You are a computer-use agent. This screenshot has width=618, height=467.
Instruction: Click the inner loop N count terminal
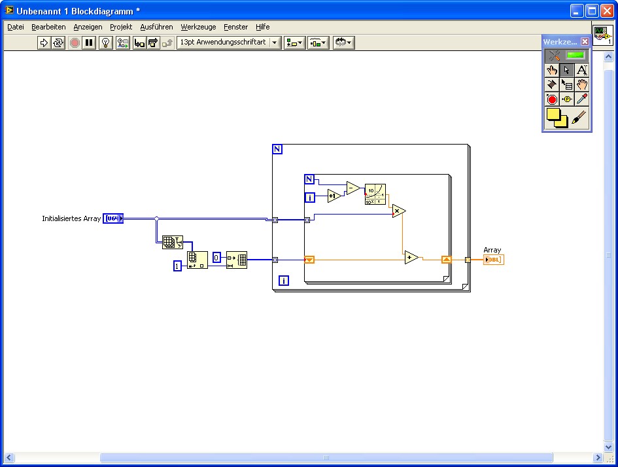(x=309, y=179)
